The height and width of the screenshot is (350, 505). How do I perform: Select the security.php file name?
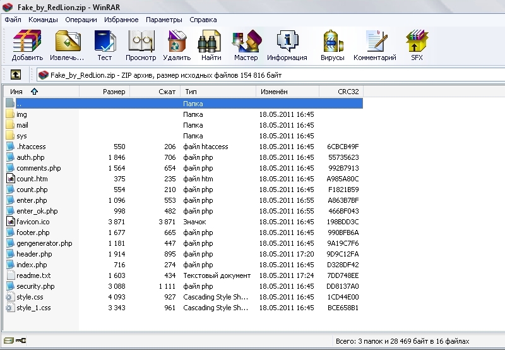[x=35, y=286]
